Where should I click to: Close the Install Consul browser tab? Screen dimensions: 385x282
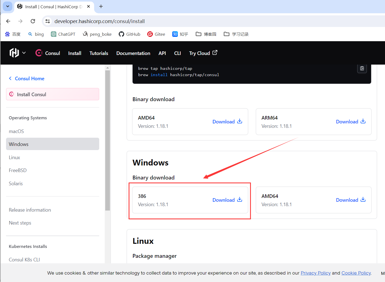coord(88,7)
